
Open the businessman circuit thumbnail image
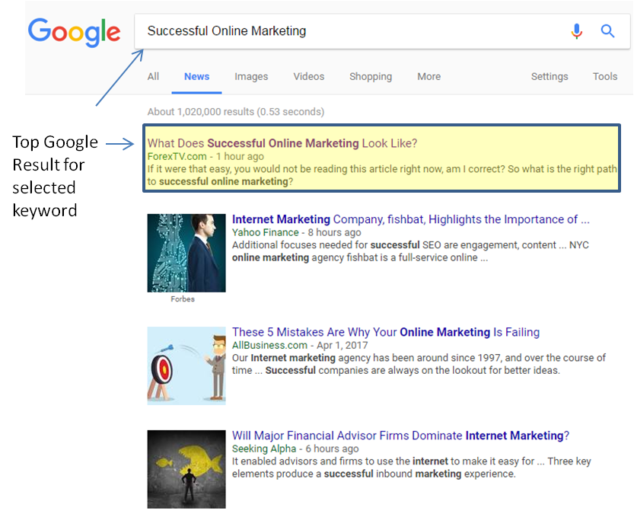(186, 253)
